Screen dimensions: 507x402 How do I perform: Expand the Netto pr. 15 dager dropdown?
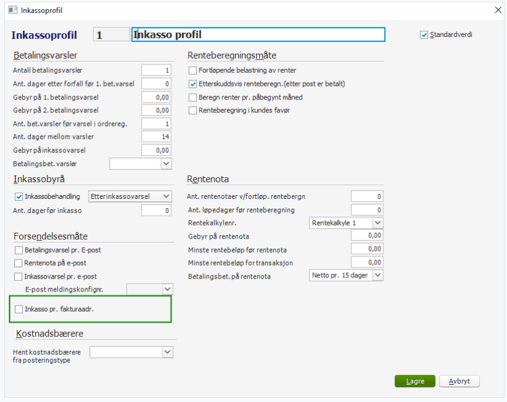378,275
